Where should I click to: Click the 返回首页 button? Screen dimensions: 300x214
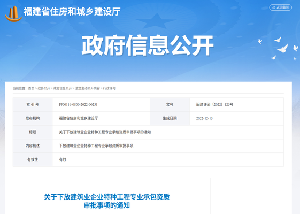coord(281,7)
